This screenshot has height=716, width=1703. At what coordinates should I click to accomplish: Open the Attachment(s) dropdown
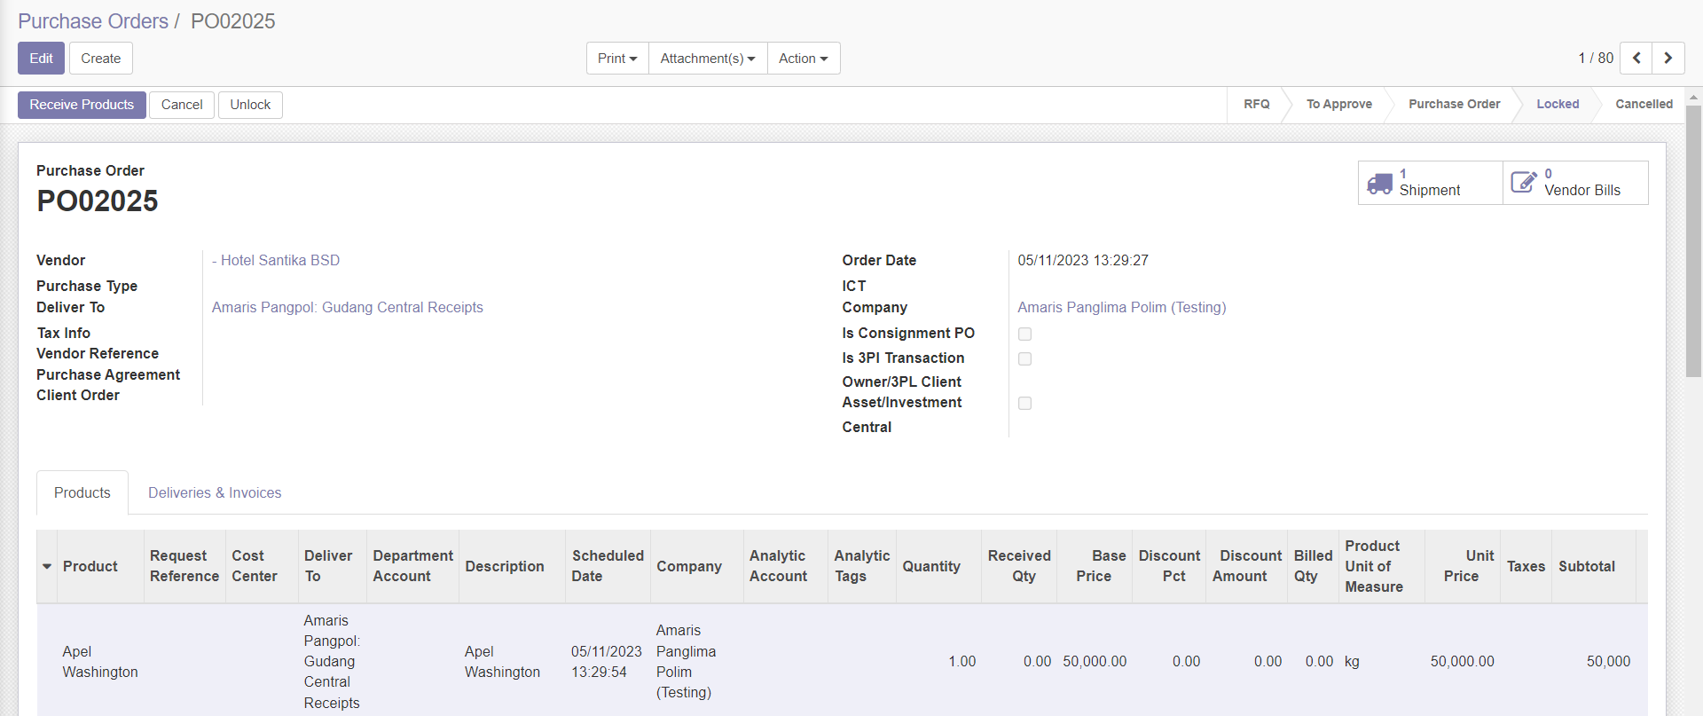coord(708,59)
